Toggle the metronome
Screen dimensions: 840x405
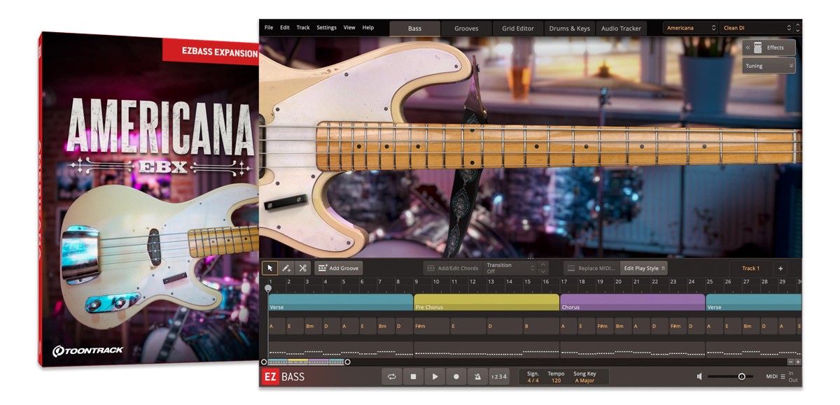point(478,376)
